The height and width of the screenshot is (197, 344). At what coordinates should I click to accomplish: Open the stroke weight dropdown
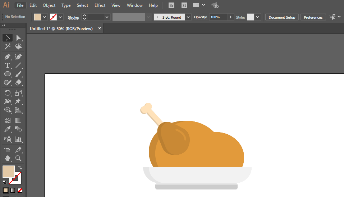tap(107, 17)
